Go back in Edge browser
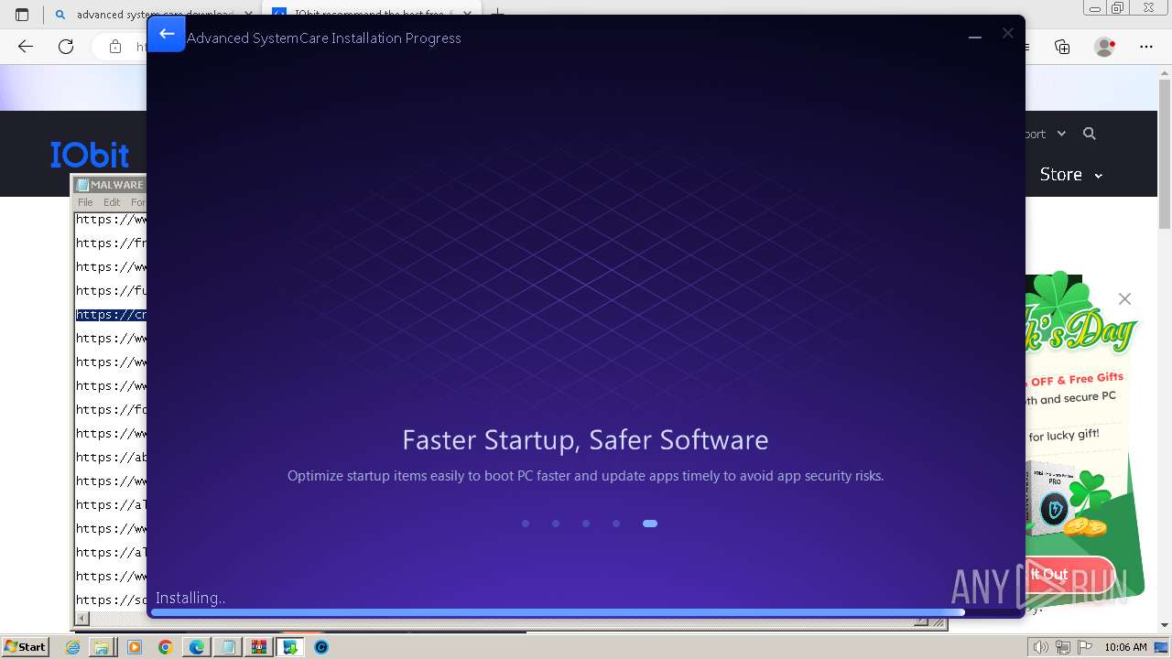Image resolution: width=1172 pixels, height=659 pixels. pos(26,47)
